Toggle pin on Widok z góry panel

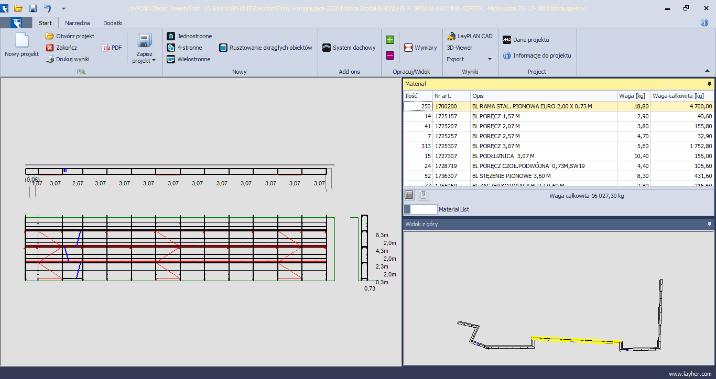pos(709,224)
